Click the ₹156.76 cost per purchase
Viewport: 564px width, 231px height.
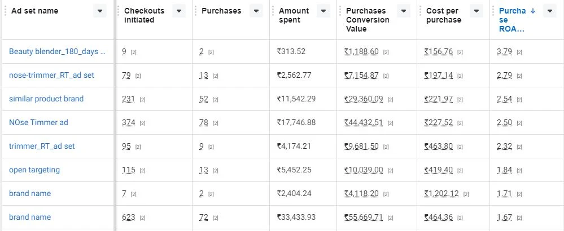pos(439,51)
